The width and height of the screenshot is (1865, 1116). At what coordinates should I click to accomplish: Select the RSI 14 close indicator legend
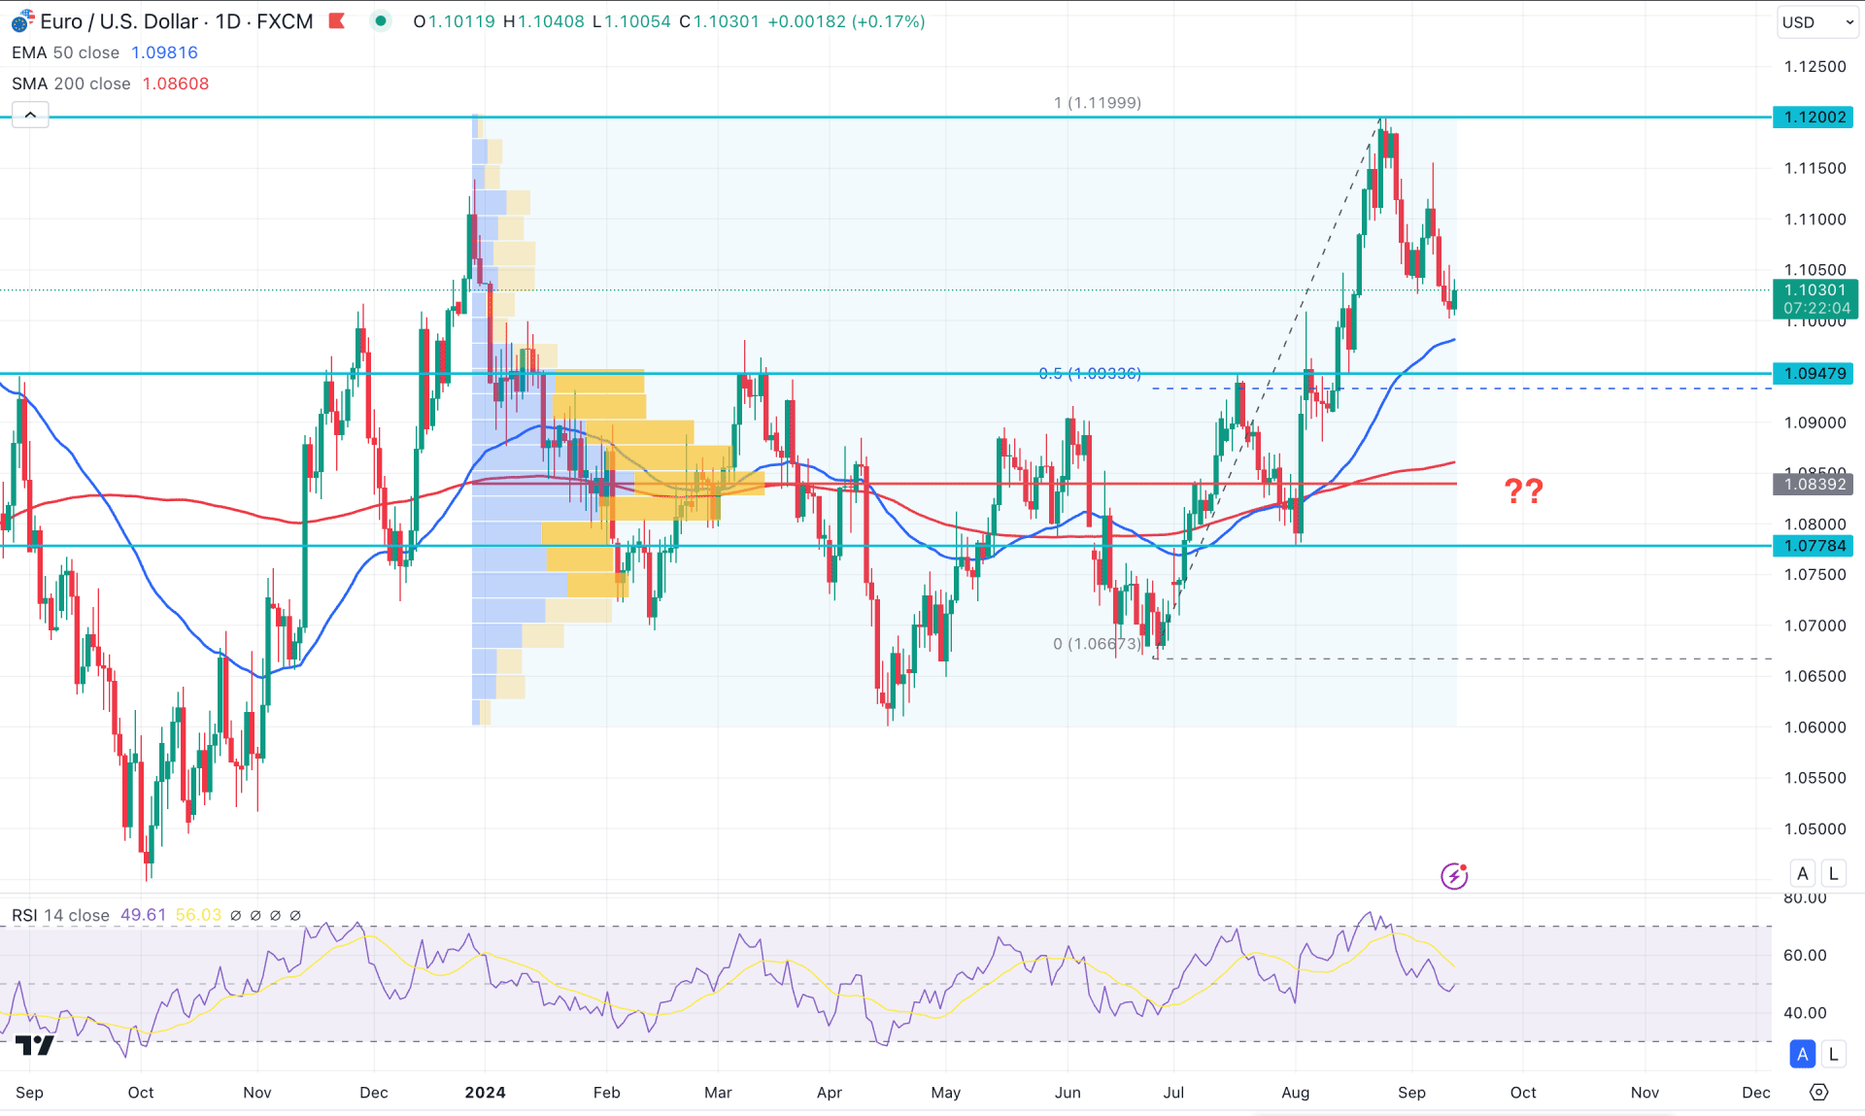60,915
